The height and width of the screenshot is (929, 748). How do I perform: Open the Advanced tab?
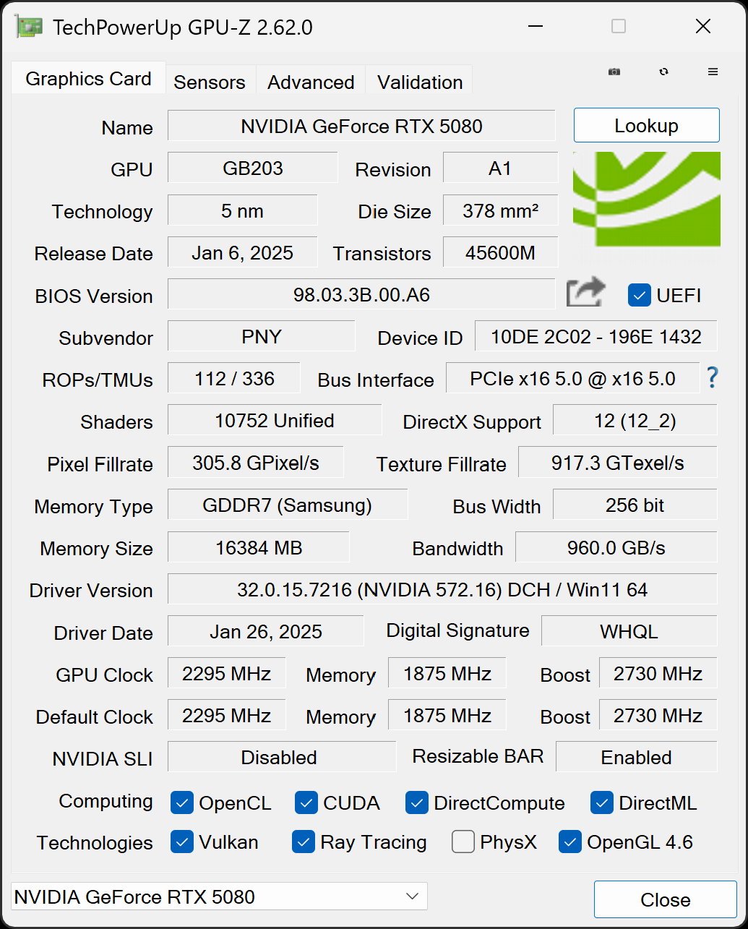point(311,82)
